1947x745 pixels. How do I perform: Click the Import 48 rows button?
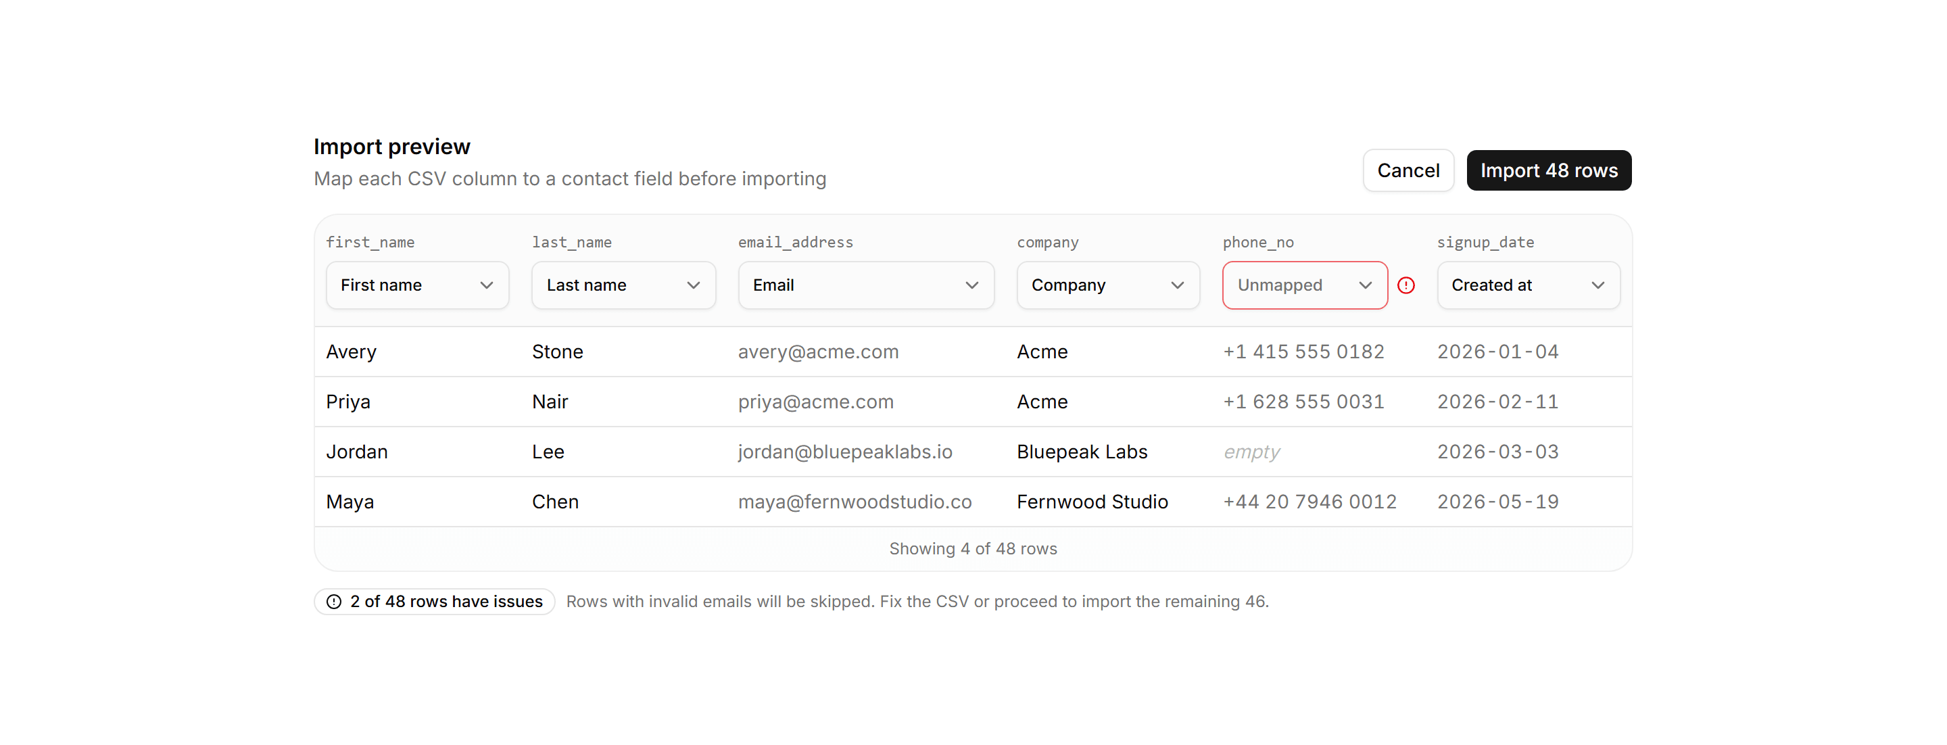[x=1549, y=171]
